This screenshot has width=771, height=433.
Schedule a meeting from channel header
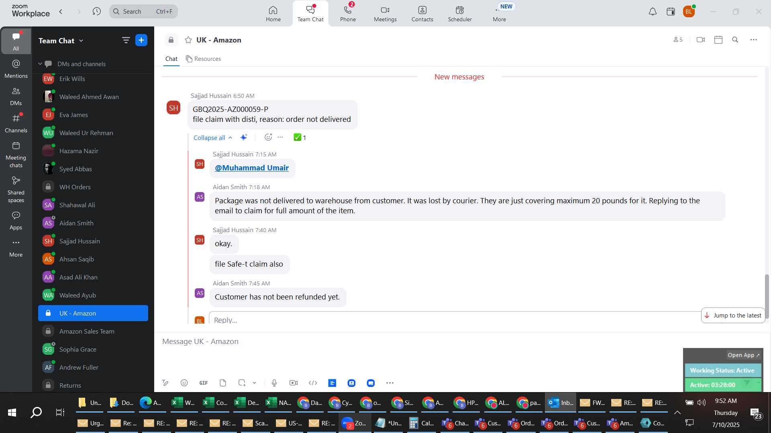(718, 40)
